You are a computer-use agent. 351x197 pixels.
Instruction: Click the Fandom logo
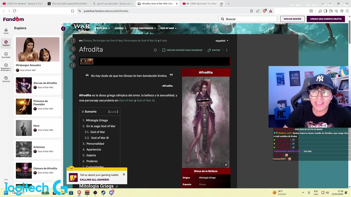point(13,19)
